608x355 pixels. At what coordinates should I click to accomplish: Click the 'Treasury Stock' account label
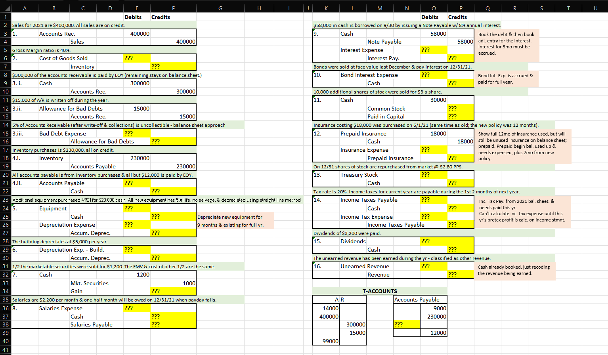pos(359,175)
